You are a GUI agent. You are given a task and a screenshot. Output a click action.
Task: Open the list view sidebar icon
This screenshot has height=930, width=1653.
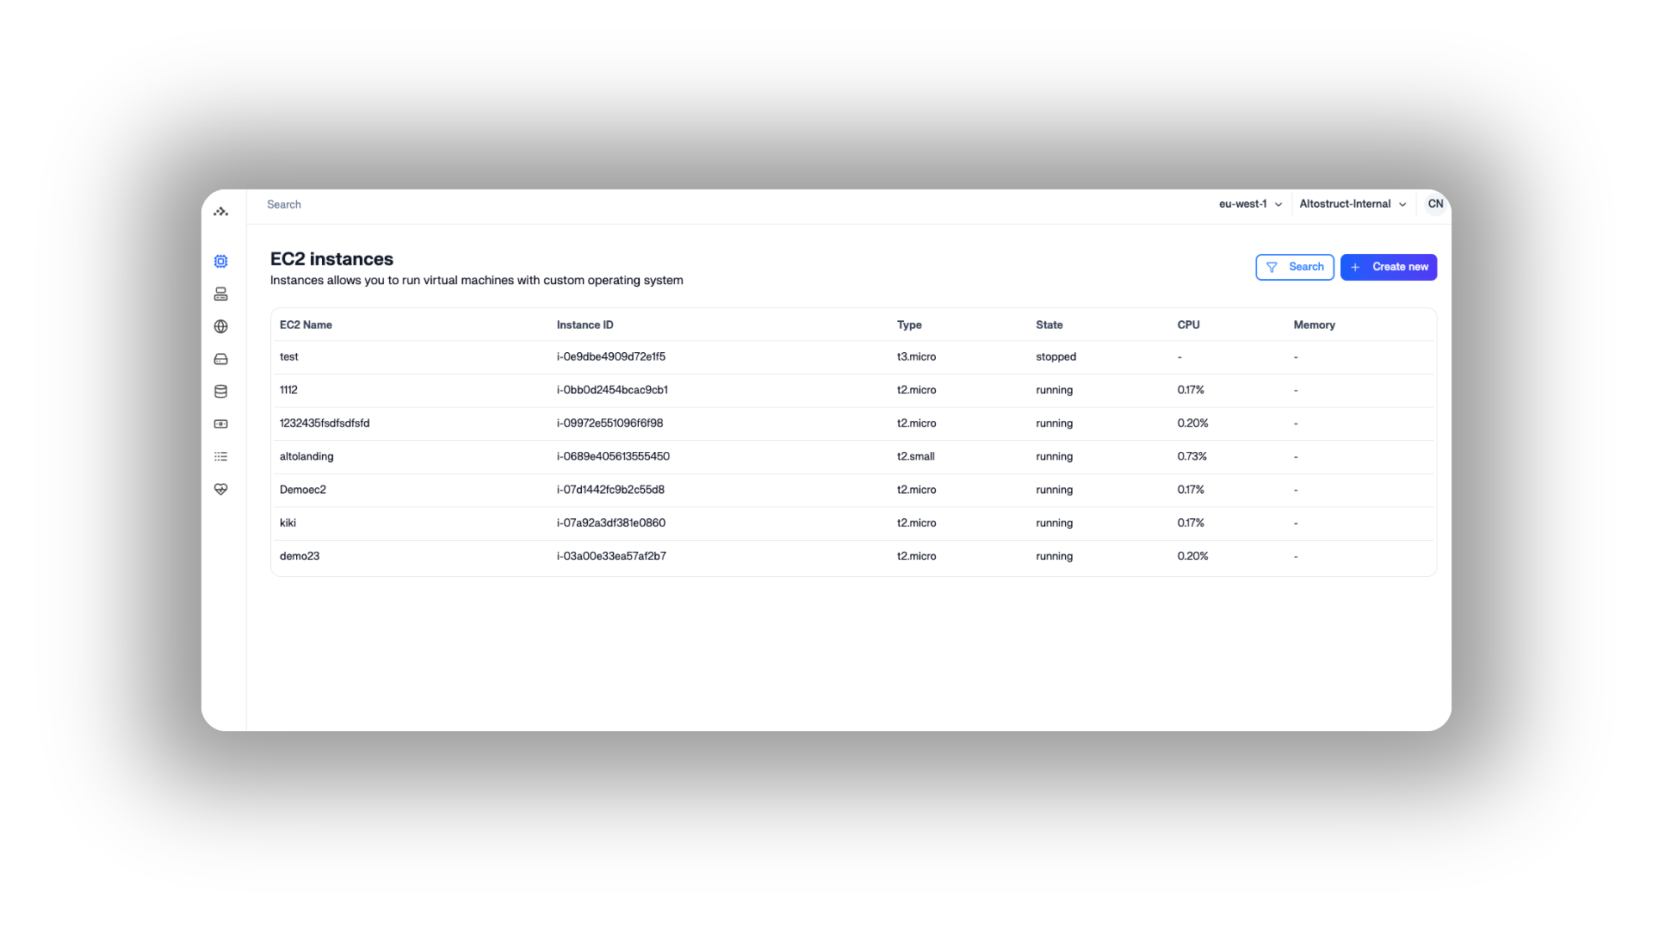coord(220,456)
